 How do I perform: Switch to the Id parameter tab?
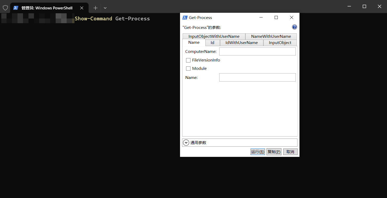click(x=212, y=43)
